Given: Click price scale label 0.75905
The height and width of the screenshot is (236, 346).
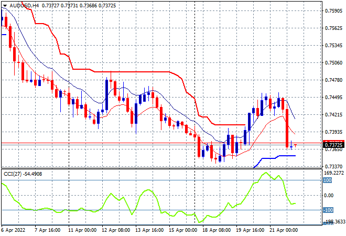Looking at the screenshot, I should (333, 11).
